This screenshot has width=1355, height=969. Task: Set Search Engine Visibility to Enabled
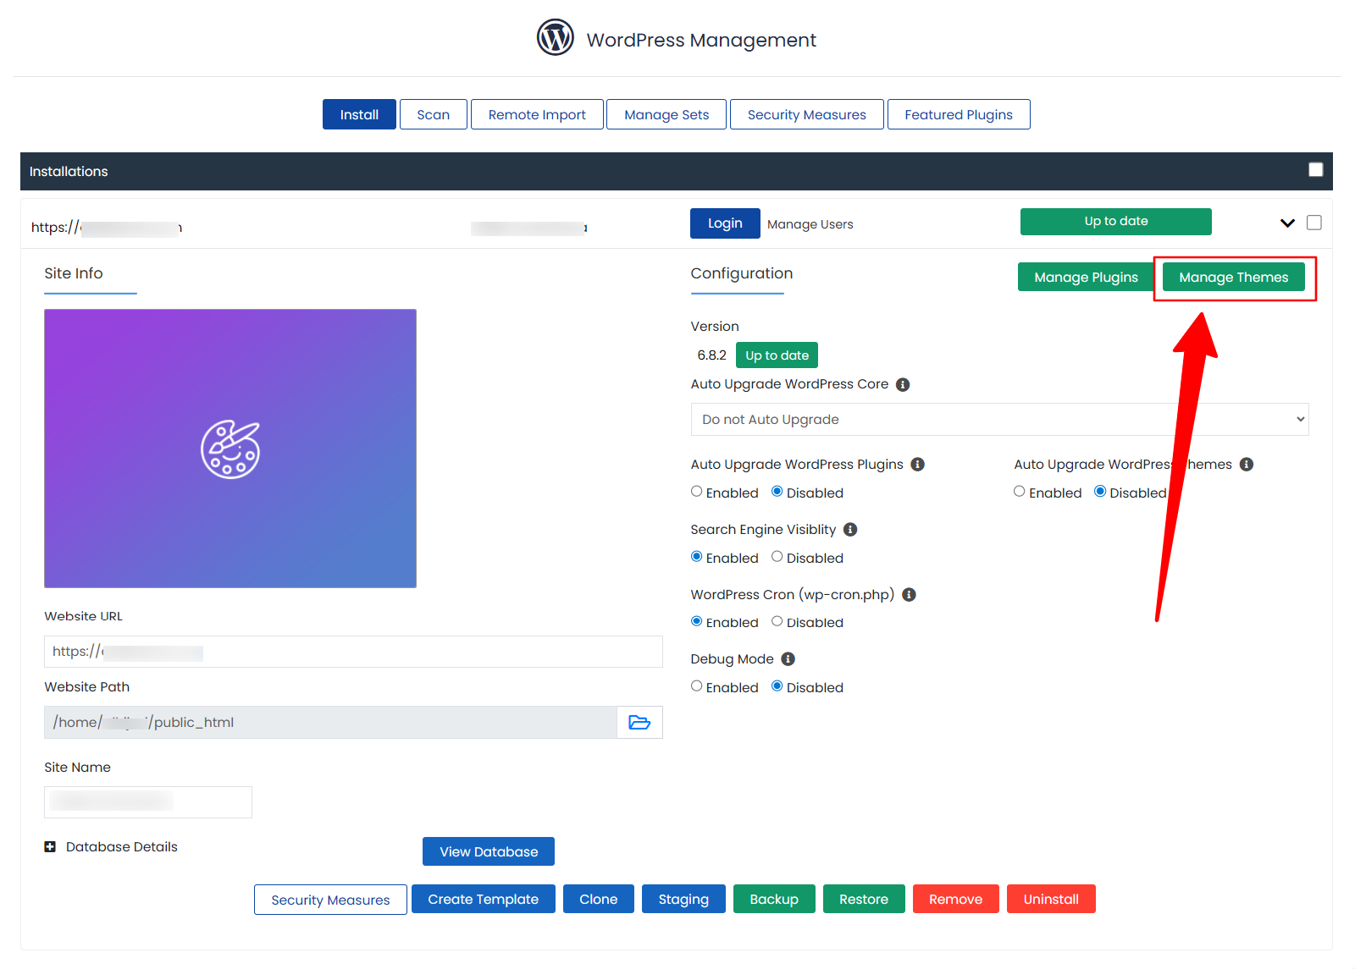tap(697, 557)
